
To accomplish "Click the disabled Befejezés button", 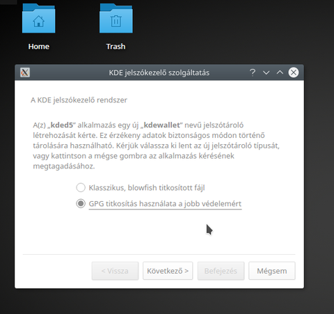I will pos(221,271).
